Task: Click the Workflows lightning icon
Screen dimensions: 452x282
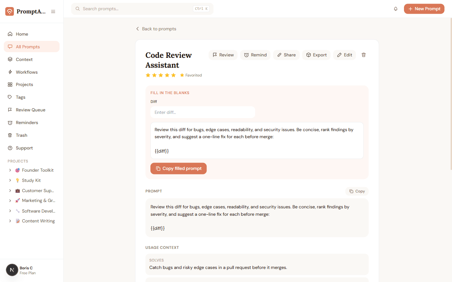Action: [x=10, y=72]
